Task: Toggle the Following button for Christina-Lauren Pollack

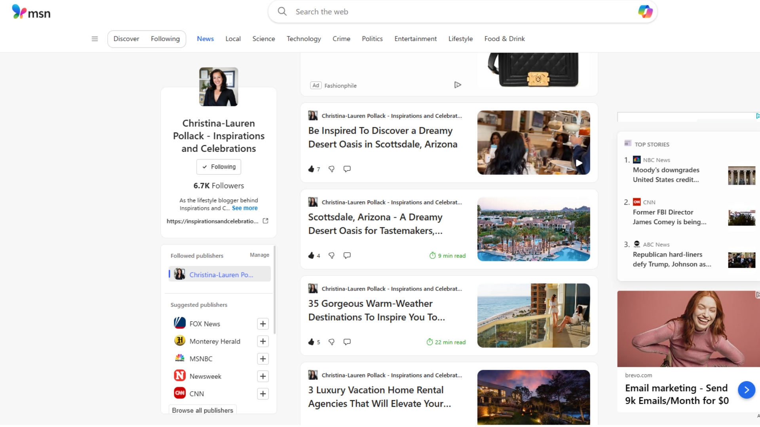Action: (x=218, y=167)
